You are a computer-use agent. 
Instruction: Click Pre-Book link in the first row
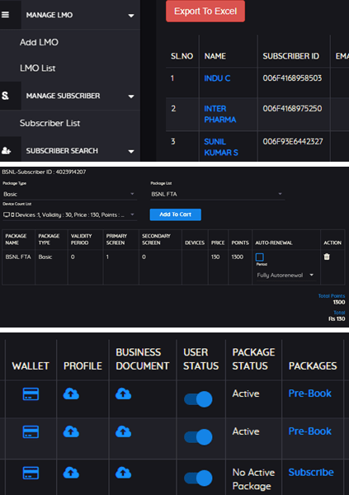coord(310,394)
